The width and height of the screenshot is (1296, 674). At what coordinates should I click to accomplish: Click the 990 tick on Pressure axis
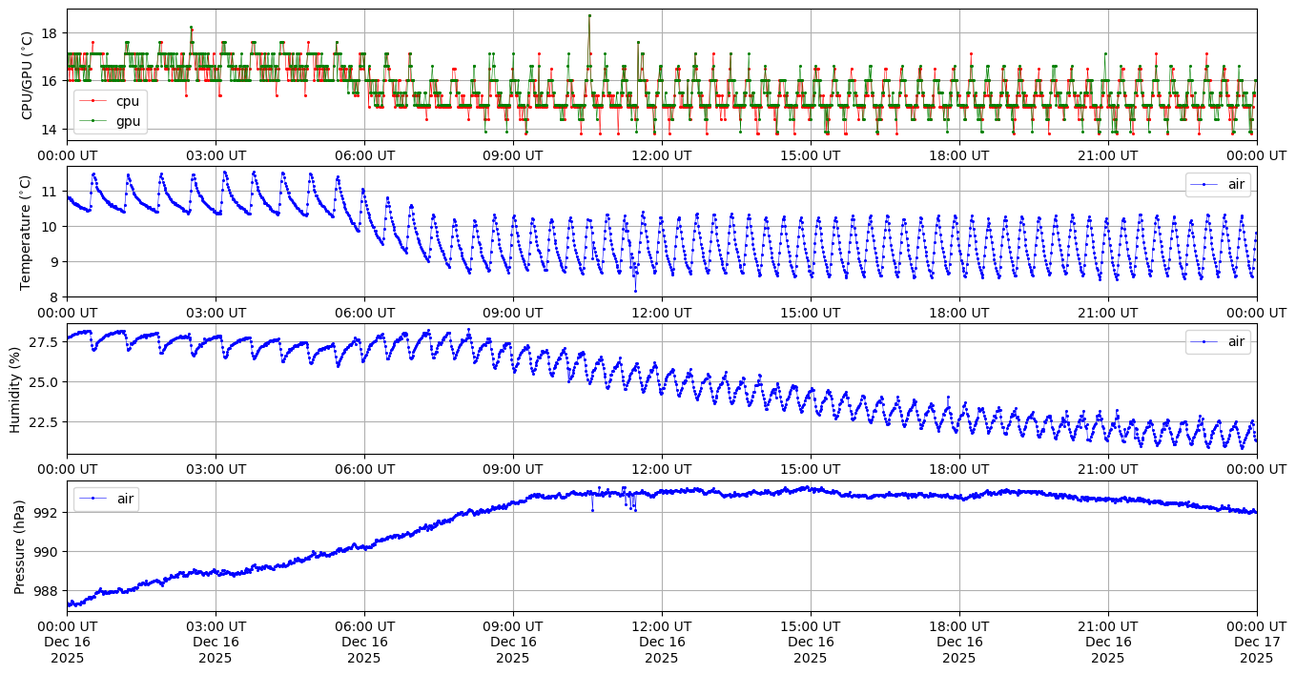(x=49, y=552)
